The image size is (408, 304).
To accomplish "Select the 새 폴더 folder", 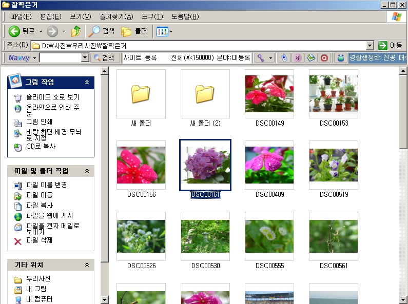I will point(141,94).
